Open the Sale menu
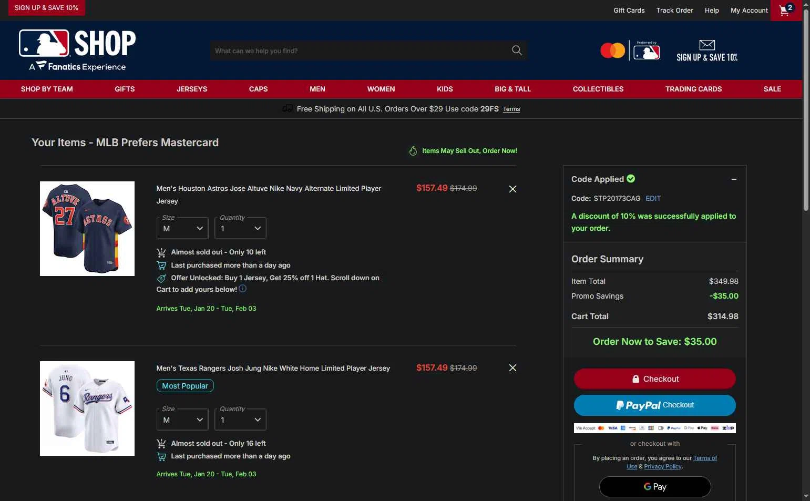810x501 pixels. [x=772, y=89]
